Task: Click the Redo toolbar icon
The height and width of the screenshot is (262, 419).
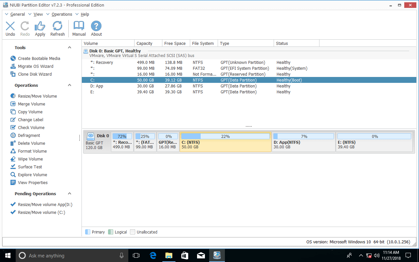Action: point(25,26)
